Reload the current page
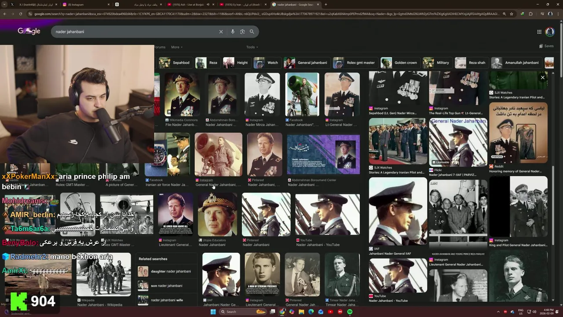Viewport: 563px width, 317px height. click(21, 14)
